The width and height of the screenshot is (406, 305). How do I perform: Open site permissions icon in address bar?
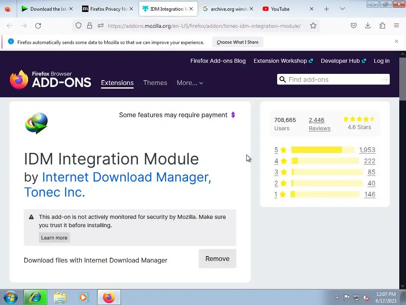[x=101, y=25]
